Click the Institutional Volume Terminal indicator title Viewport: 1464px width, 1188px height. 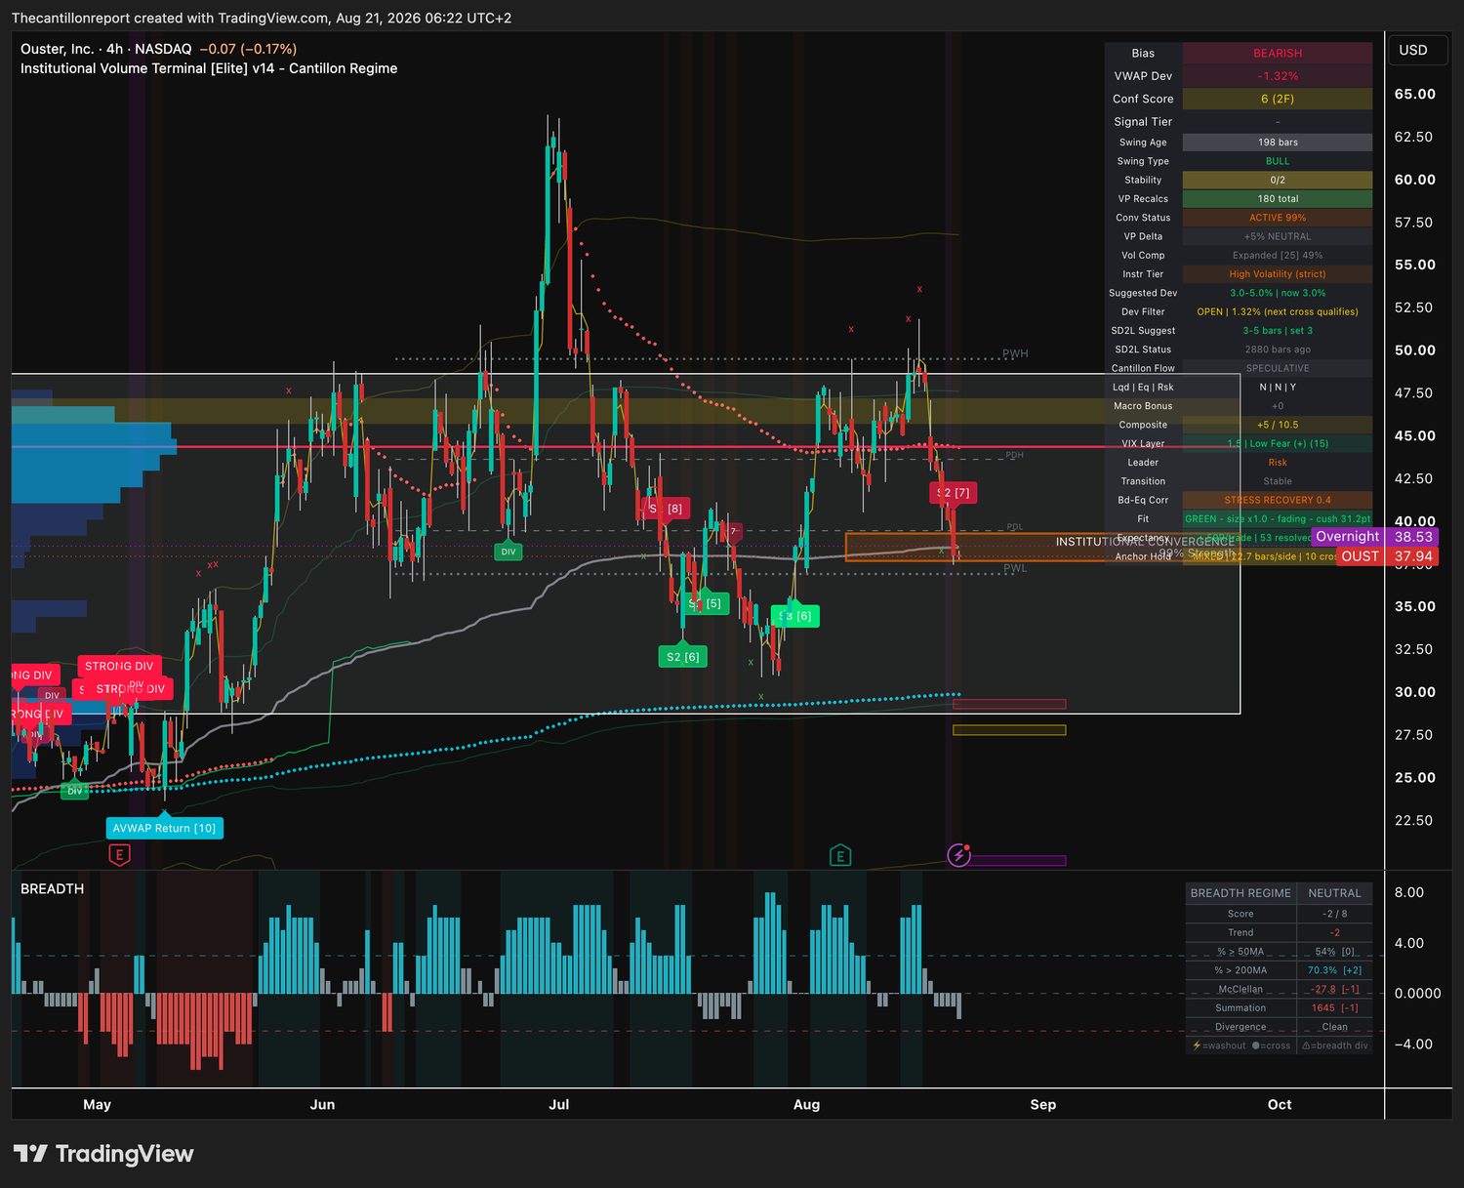coord(209,68)
